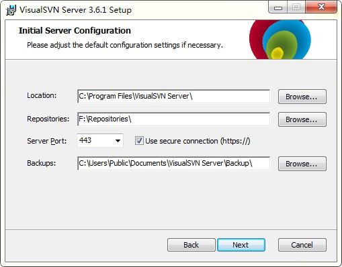Click the disabled maximize window button

296,7
